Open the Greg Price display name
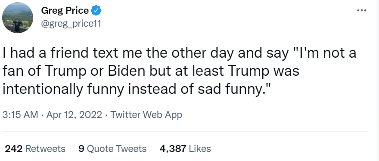This screenshot has height=161, width=379. 65,11
